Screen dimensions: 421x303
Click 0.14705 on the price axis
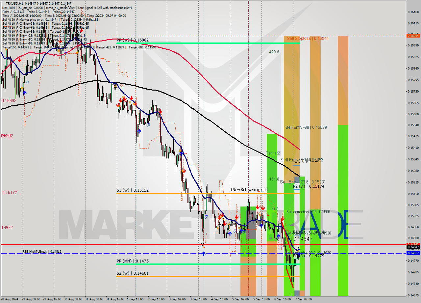pos(413,272)
